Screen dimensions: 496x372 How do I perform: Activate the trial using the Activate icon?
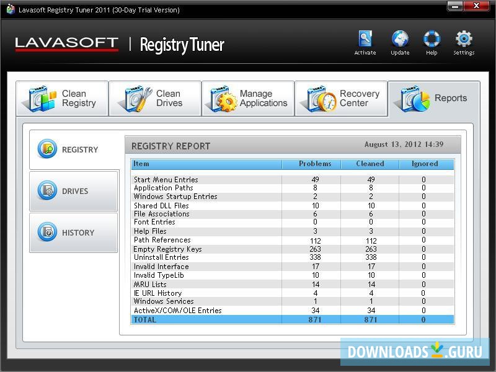coord(365,38)
